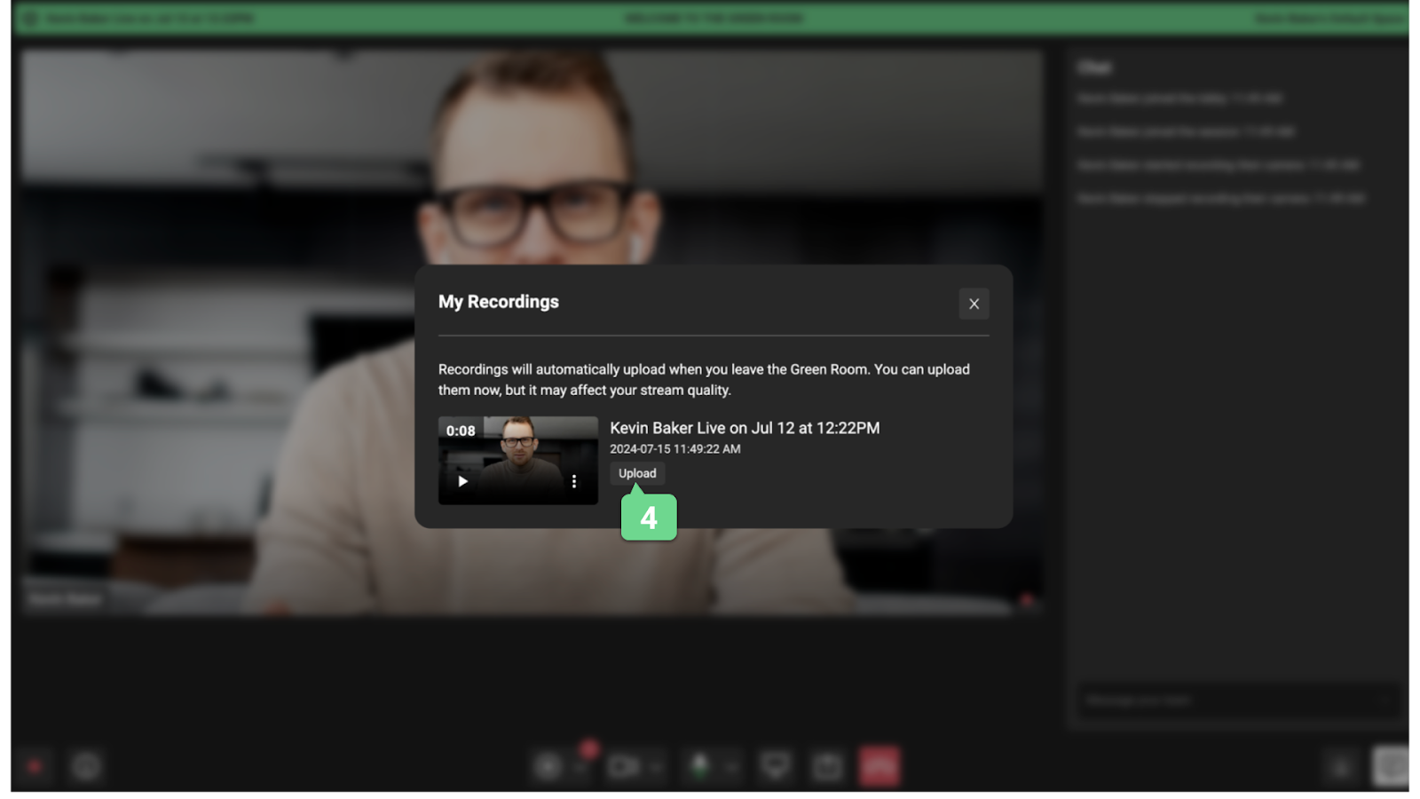This screenshot has height=799, width=1420.
Task: Click the screen share monitor icon
Action: [x=776, y=766]
